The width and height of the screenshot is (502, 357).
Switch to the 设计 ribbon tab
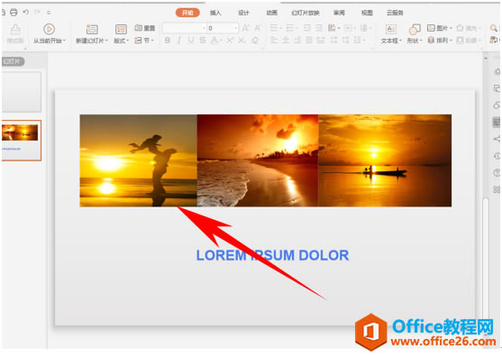click(243, 13)
